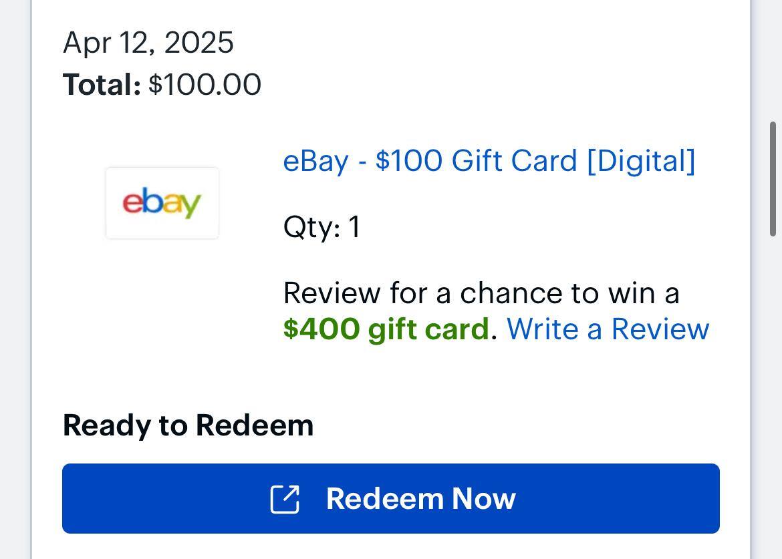Click the $100 text in the product title
The width and height of the screenshot is (782, 559).
pyautogui.click(x=408, y=161)
